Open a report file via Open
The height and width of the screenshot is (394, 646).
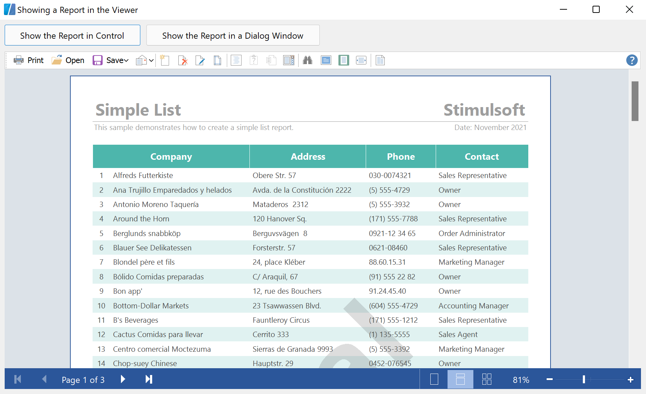pos(68,60)
